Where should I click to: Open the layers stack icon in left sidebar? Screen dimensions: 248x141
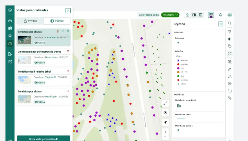click(10, 36)
